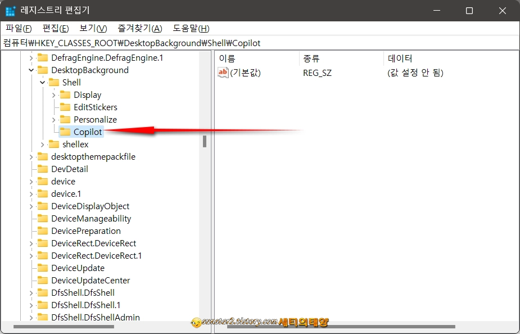Viewport: 520px width, 334px height.
Task: Click the shellex folder icon
Action: [x=54, y=145]
